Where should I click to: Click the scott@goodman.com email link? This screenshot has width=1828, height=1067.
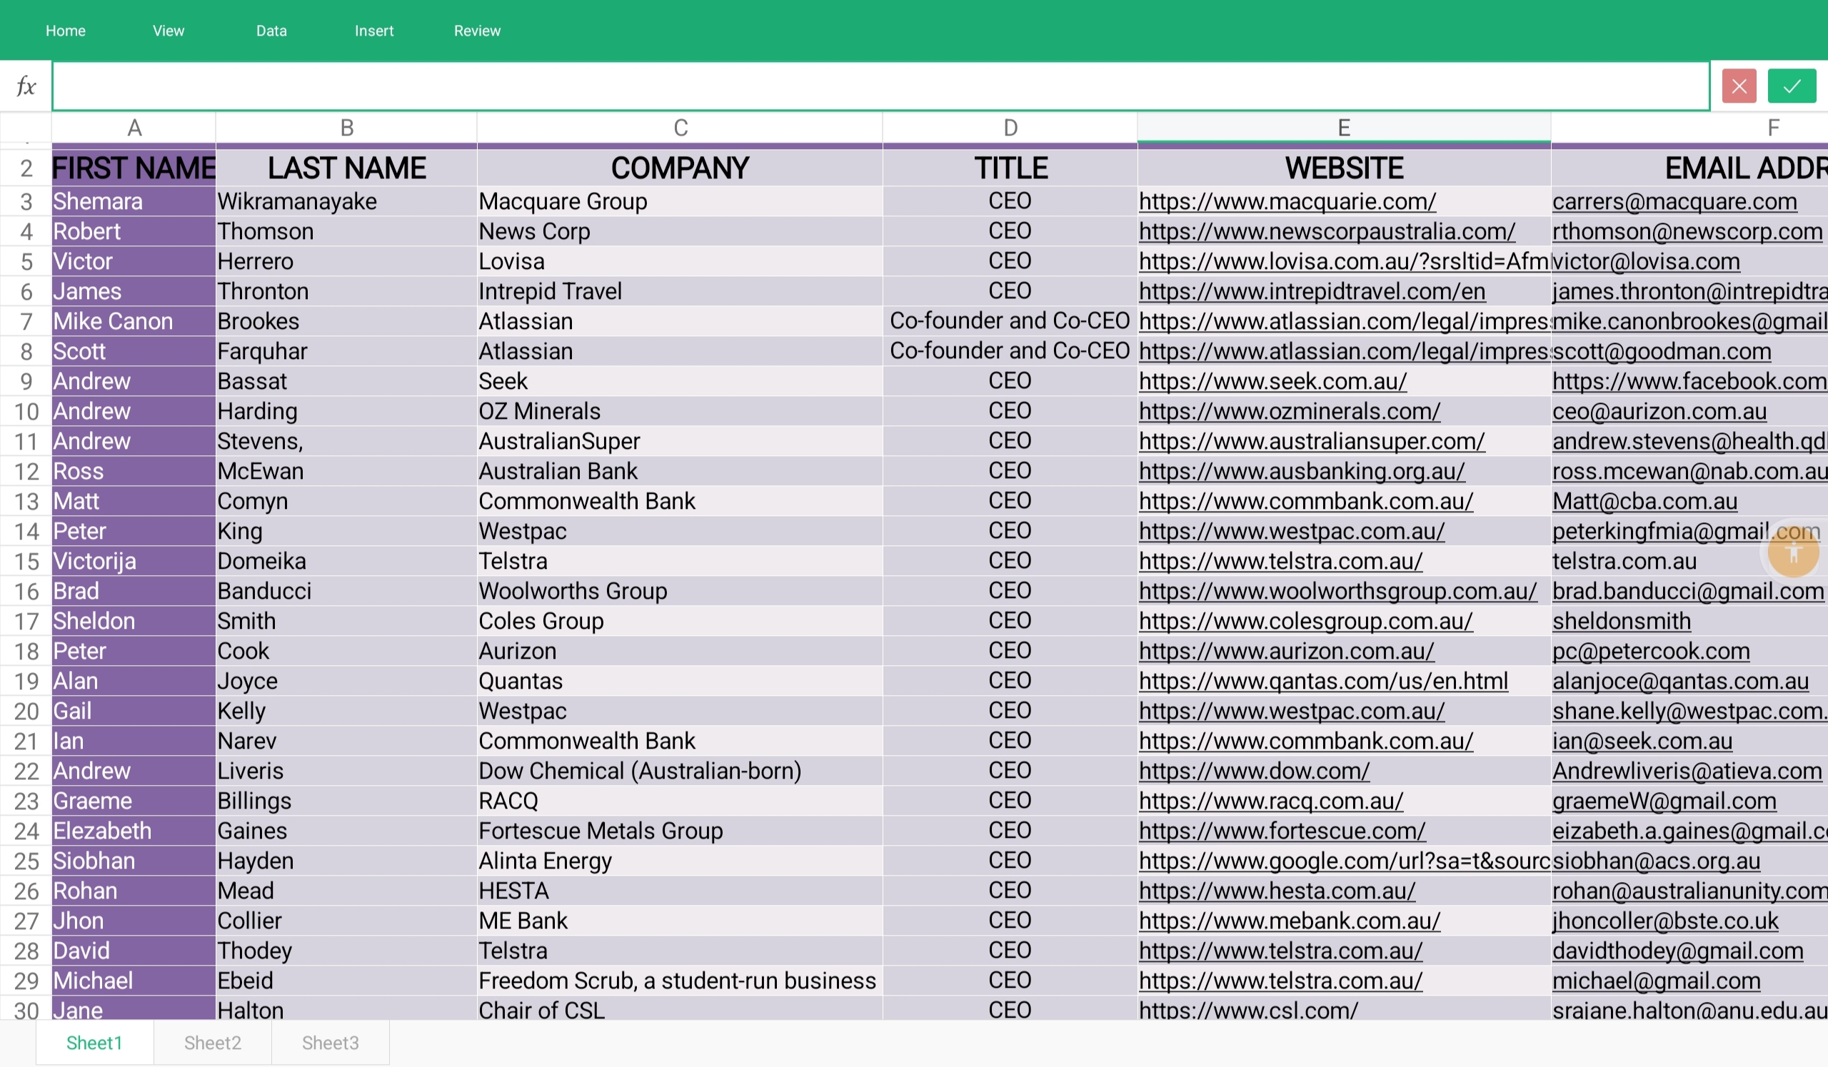(x=1661, y=351)
